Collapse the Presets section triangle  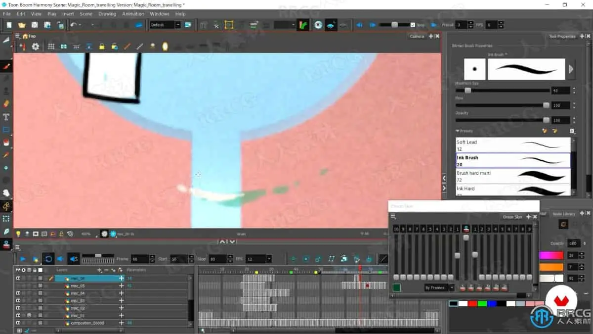458,131
